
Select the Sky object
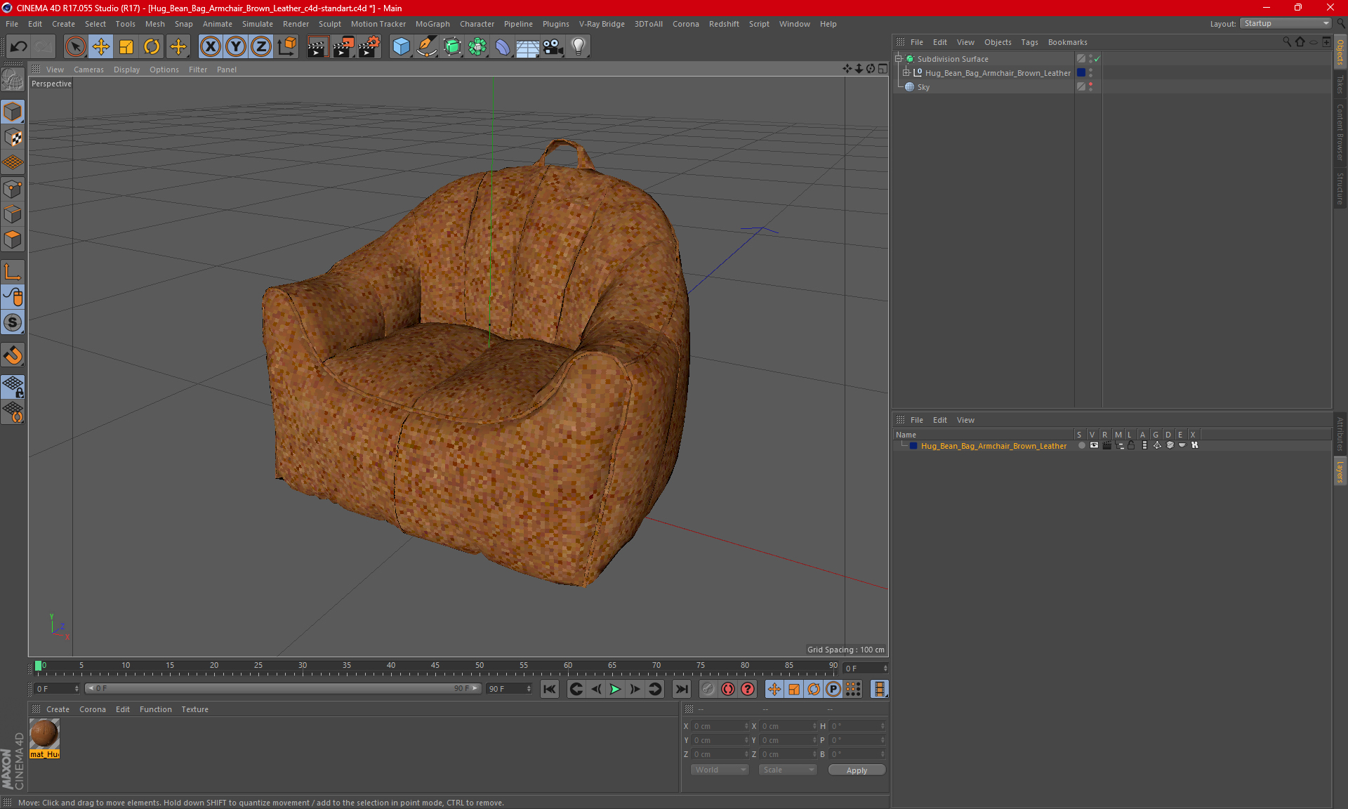[923, 87]
